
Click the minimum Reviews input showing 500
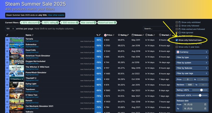[190, 85]
